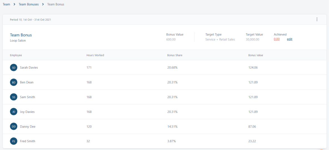Click chevron after Team Bonuses breadcrumb
This screenshot has height=150, width=329.
pyautogui.click(x=43, y=4)
